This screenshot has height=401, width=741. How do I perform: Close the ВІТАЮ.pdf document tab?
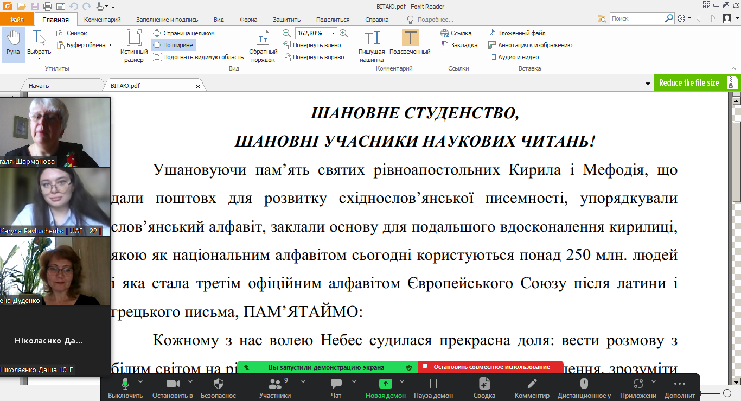point(198,86)
